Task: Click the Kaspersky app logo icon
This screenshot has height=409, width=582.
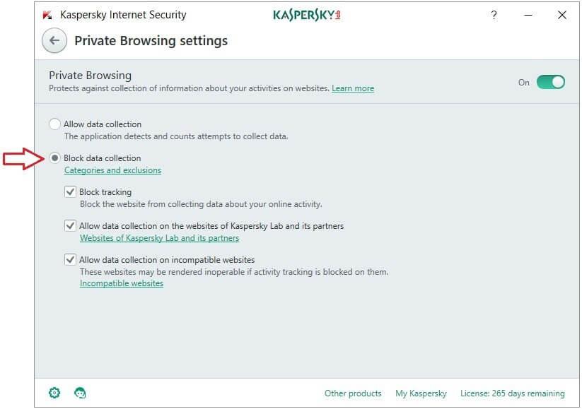Action: (47, 16)
